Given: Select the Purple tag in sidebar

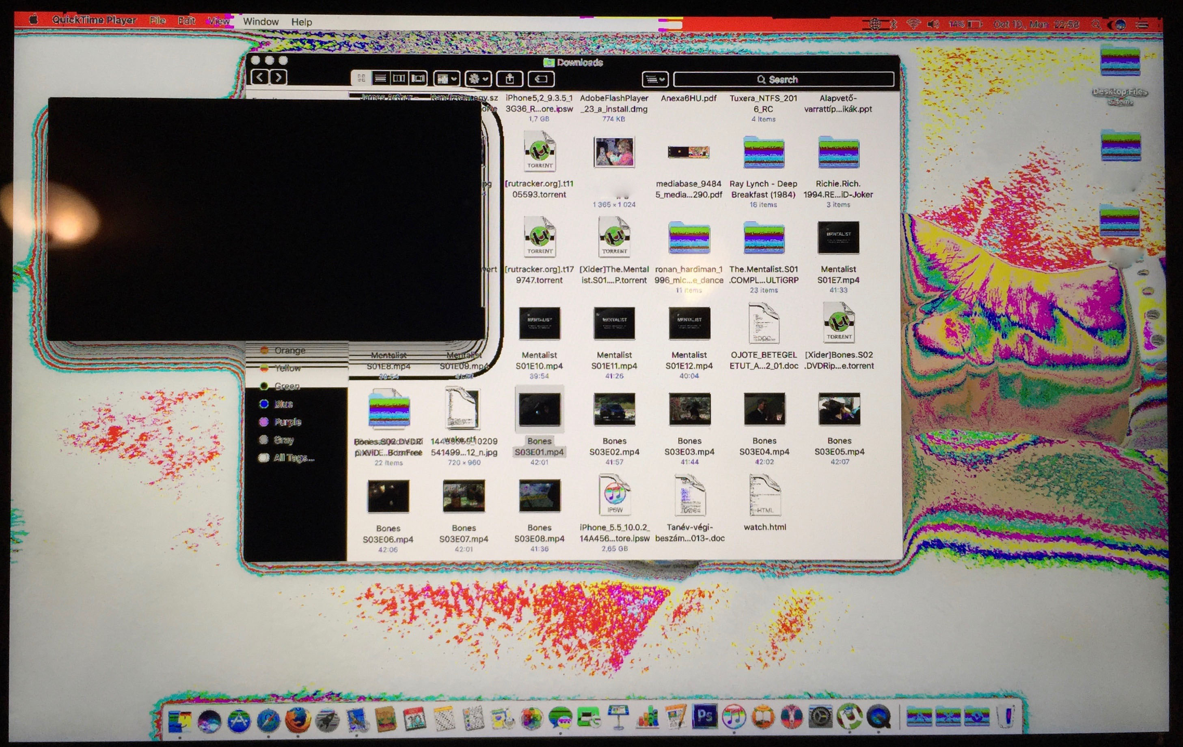Looking at the screenshot, I should 287,422.
